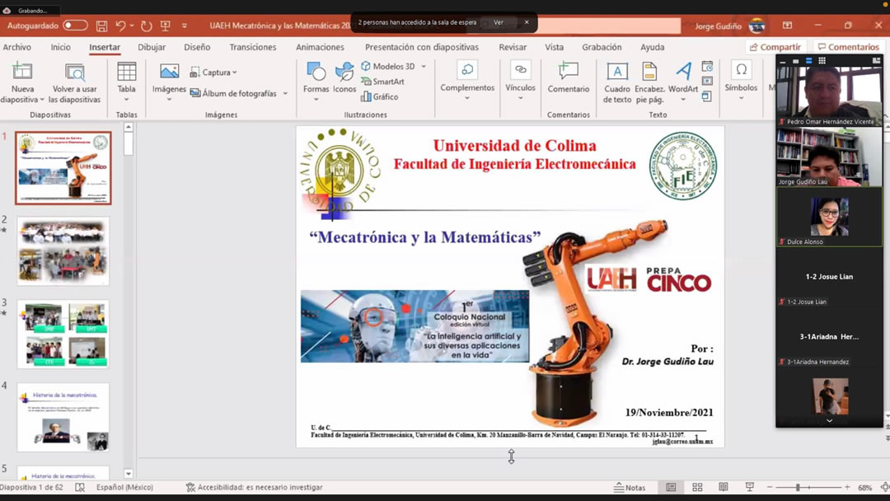Show more participants with down chevron
Screen dimensions: 890x501
(x=829, y=421)
